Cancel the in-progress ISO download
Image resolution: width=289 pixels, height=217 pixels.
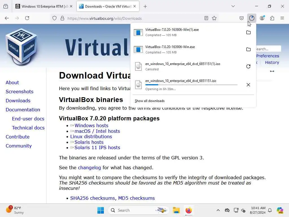click(248, 85)
